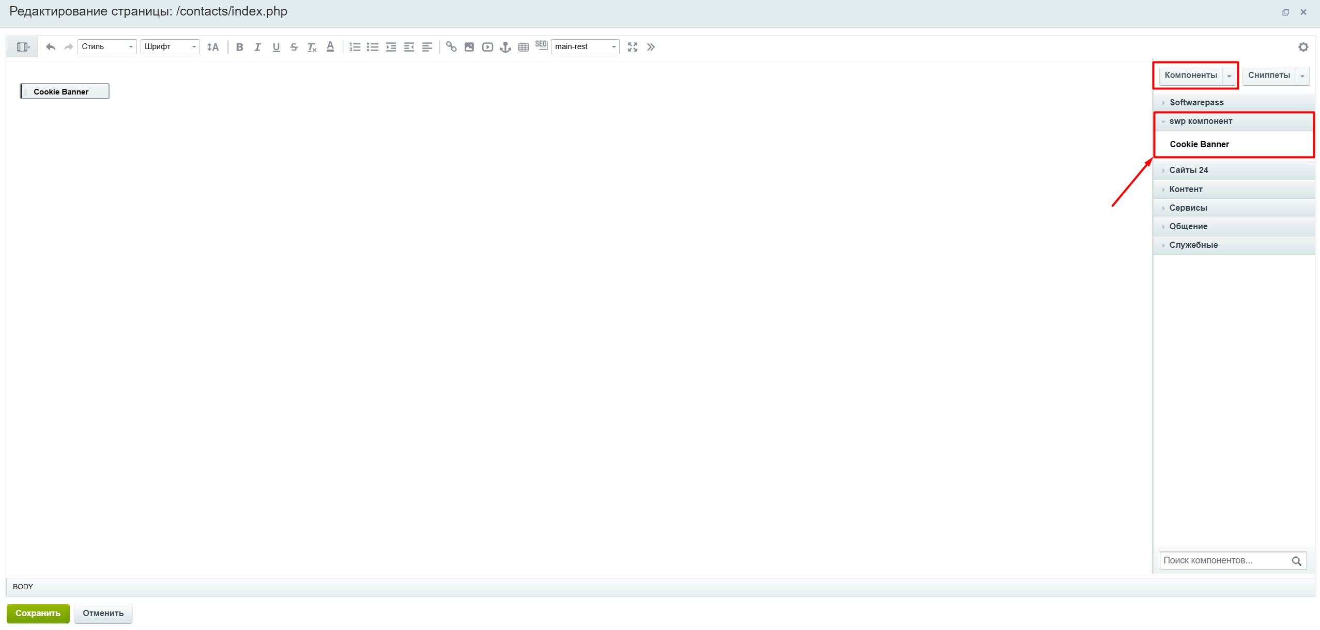
Task: Toggle italic formatting
Action: point(257,47)
